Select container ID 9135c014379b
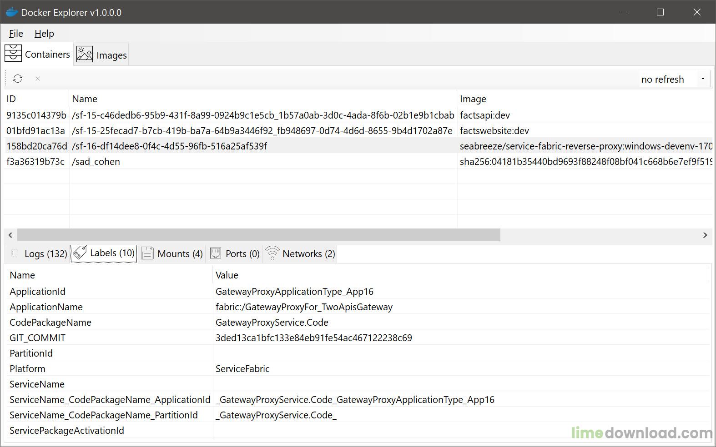 click(36, 115)
